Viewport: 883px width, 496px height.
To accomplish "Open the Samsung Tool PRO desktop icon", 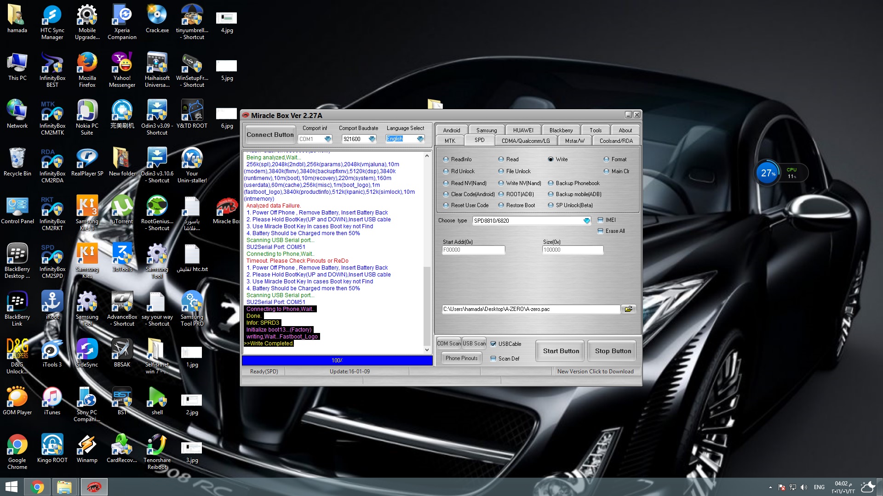I will click(192, 309).
